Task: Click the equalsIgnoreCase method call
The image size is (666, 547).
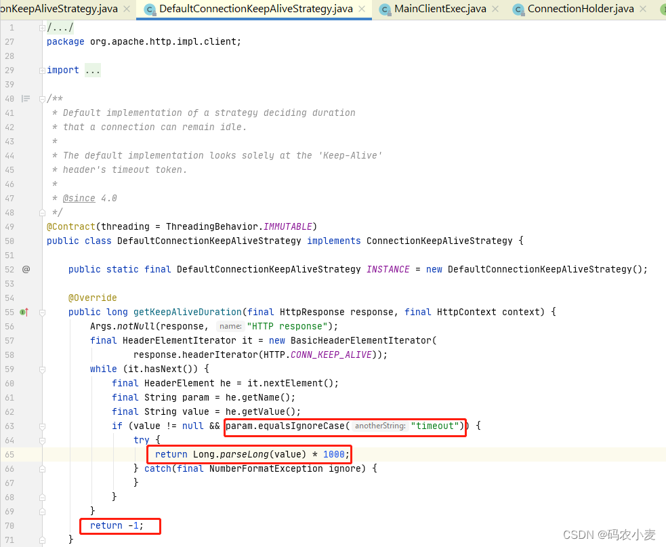Action: point(301,426)
